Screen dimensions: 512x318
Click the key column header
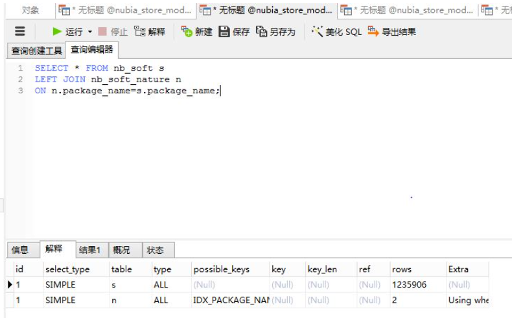288,269
